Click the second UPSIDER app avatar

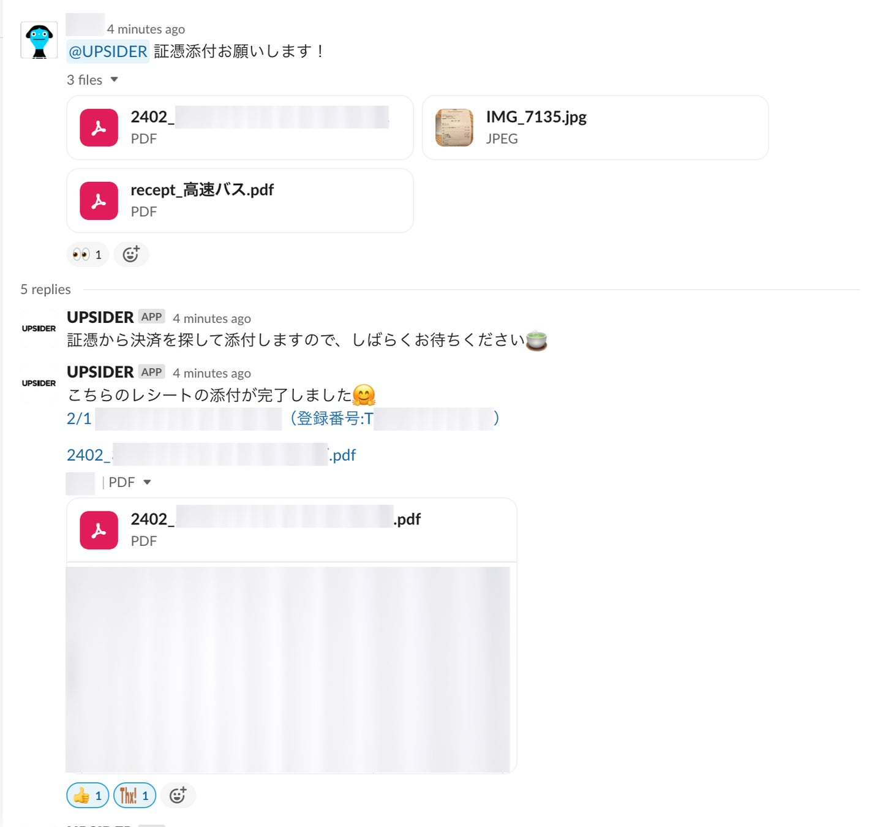(x=39, y=383)
